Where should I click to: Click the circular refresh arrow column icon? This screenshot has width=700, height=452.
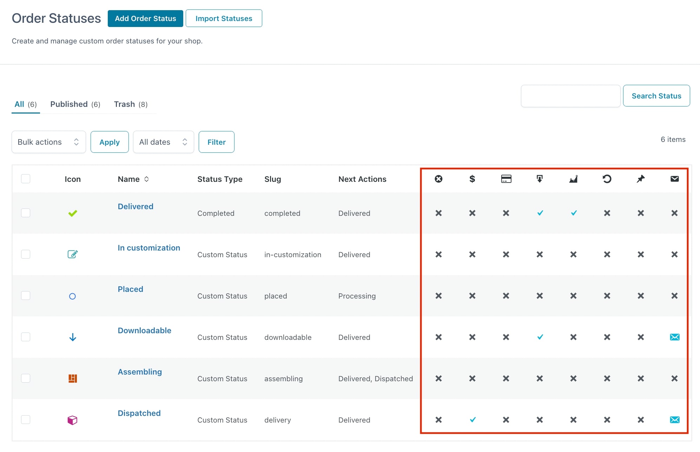(x=607, y=179)
